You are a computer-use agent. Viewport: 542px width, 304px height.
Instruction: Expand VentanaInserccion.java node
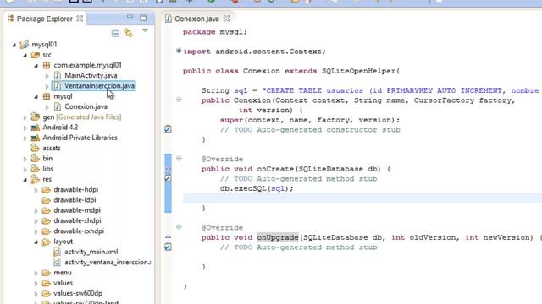47,86
